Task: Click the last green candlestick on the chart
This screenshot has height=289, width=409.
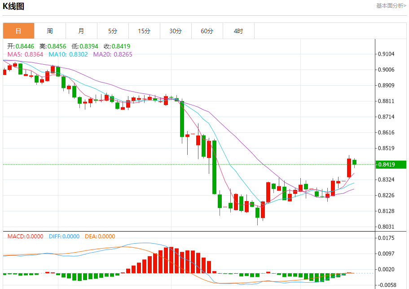Action: pos(355,162)
